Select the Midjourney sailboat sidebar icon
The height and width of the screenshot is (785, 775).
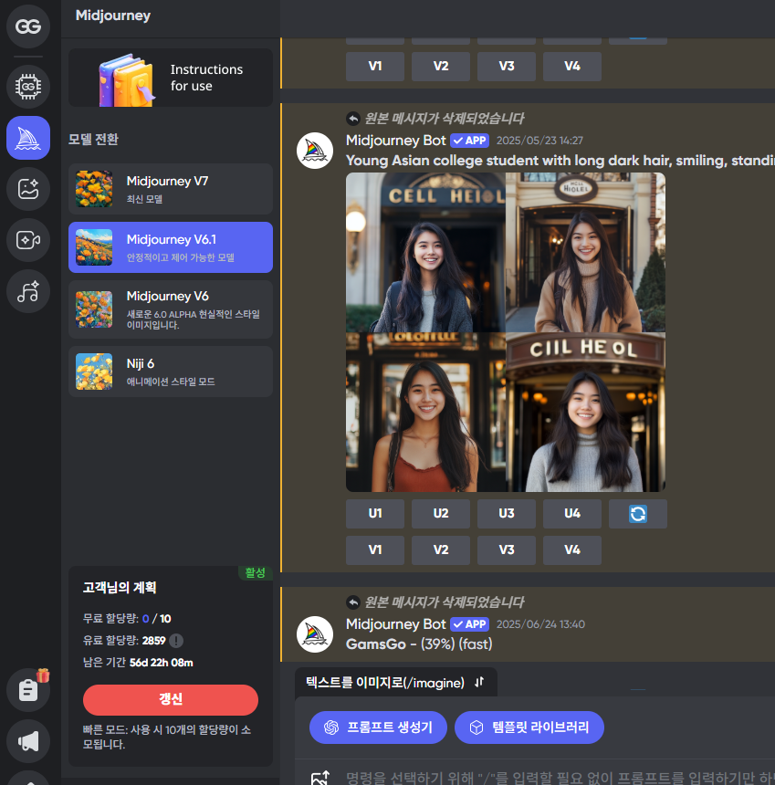(x=28, y=138)
